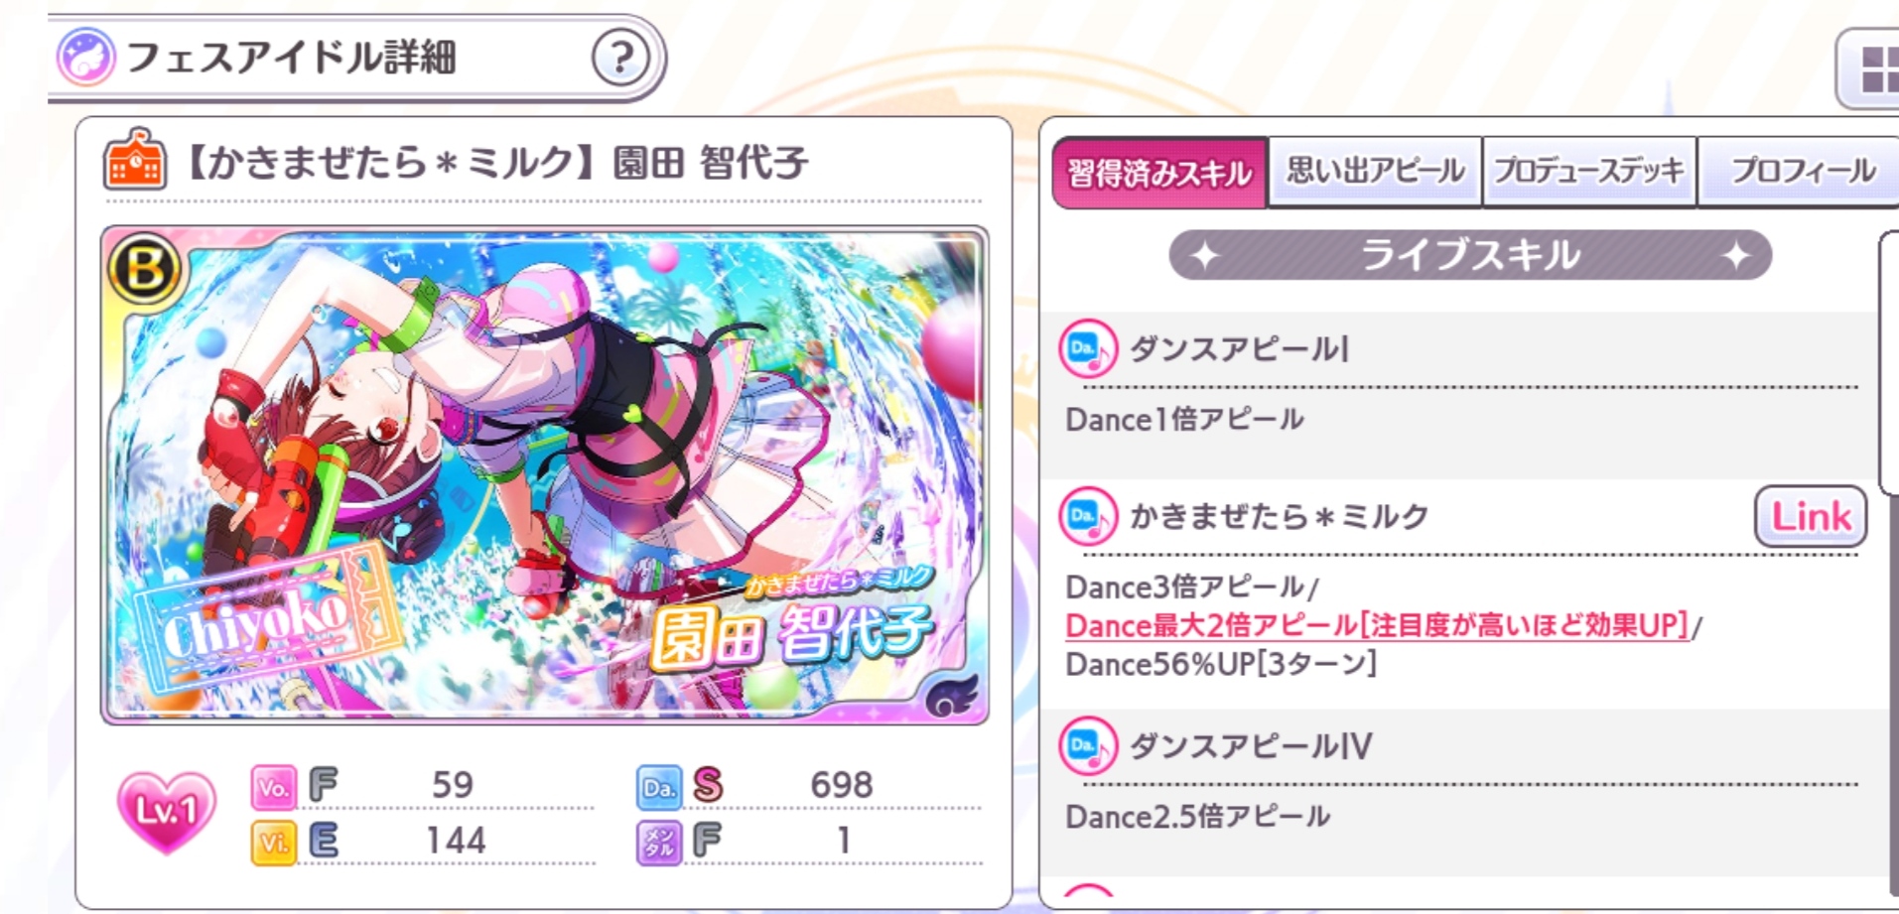This screenshot has height=914, width=1899.
Task: Click the Da. stat icon
Action: (x=658, y=787)
